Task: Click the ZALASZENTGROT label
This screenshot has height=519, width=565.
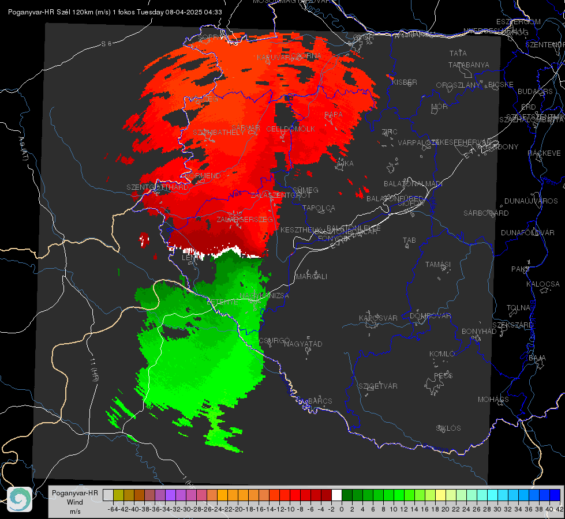Action: pos(280,195)
